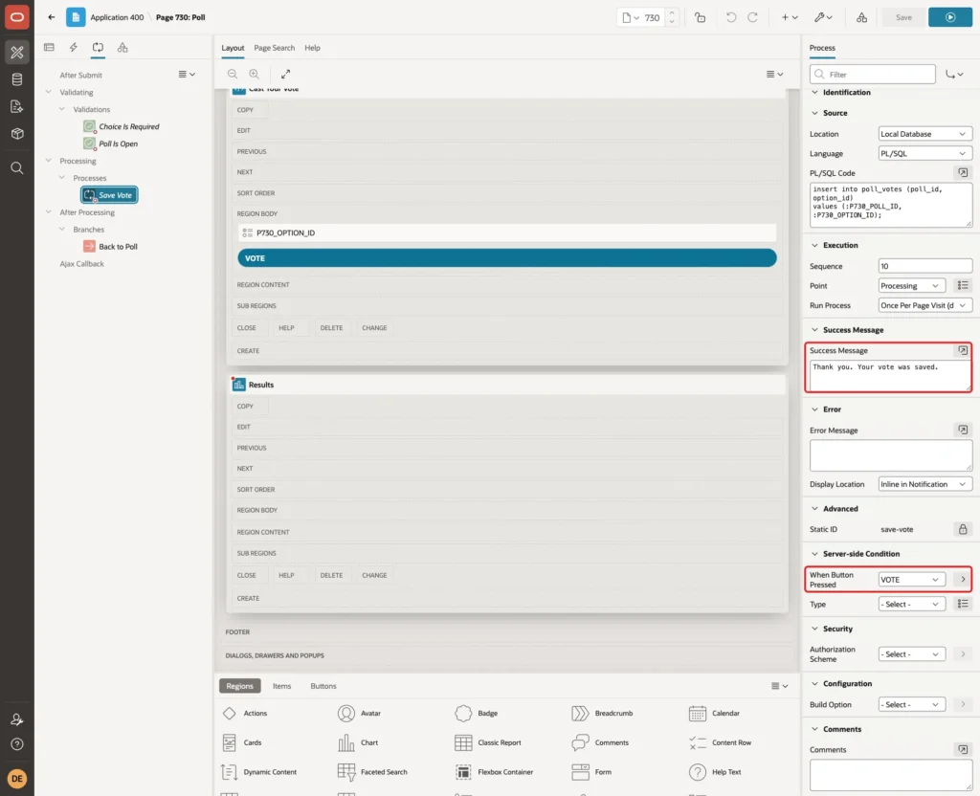This screenshot has height=796, width=980.
Task: Collapse the Validations tree node
Action: click(62, 109)
